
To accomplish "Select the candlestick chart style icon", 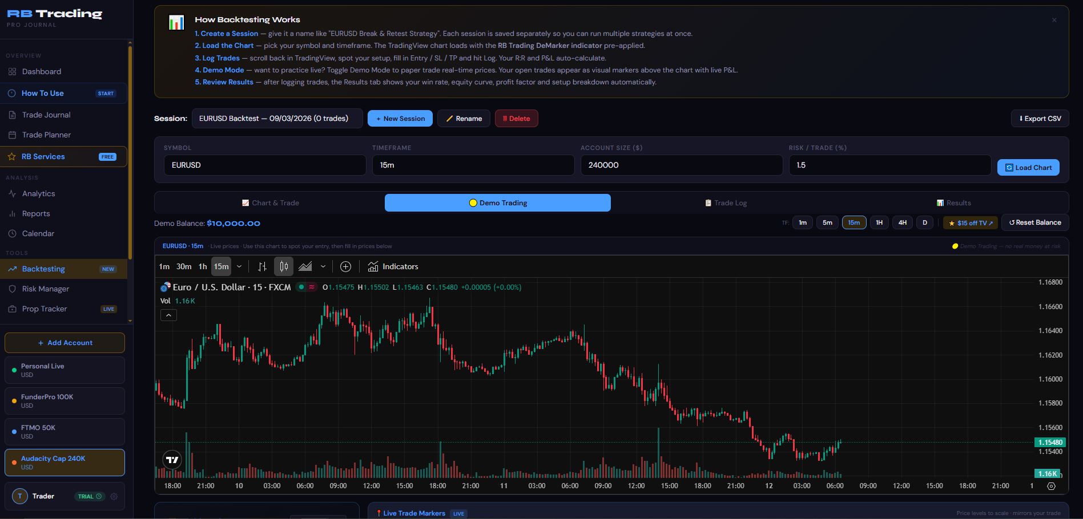I will 283,266.
